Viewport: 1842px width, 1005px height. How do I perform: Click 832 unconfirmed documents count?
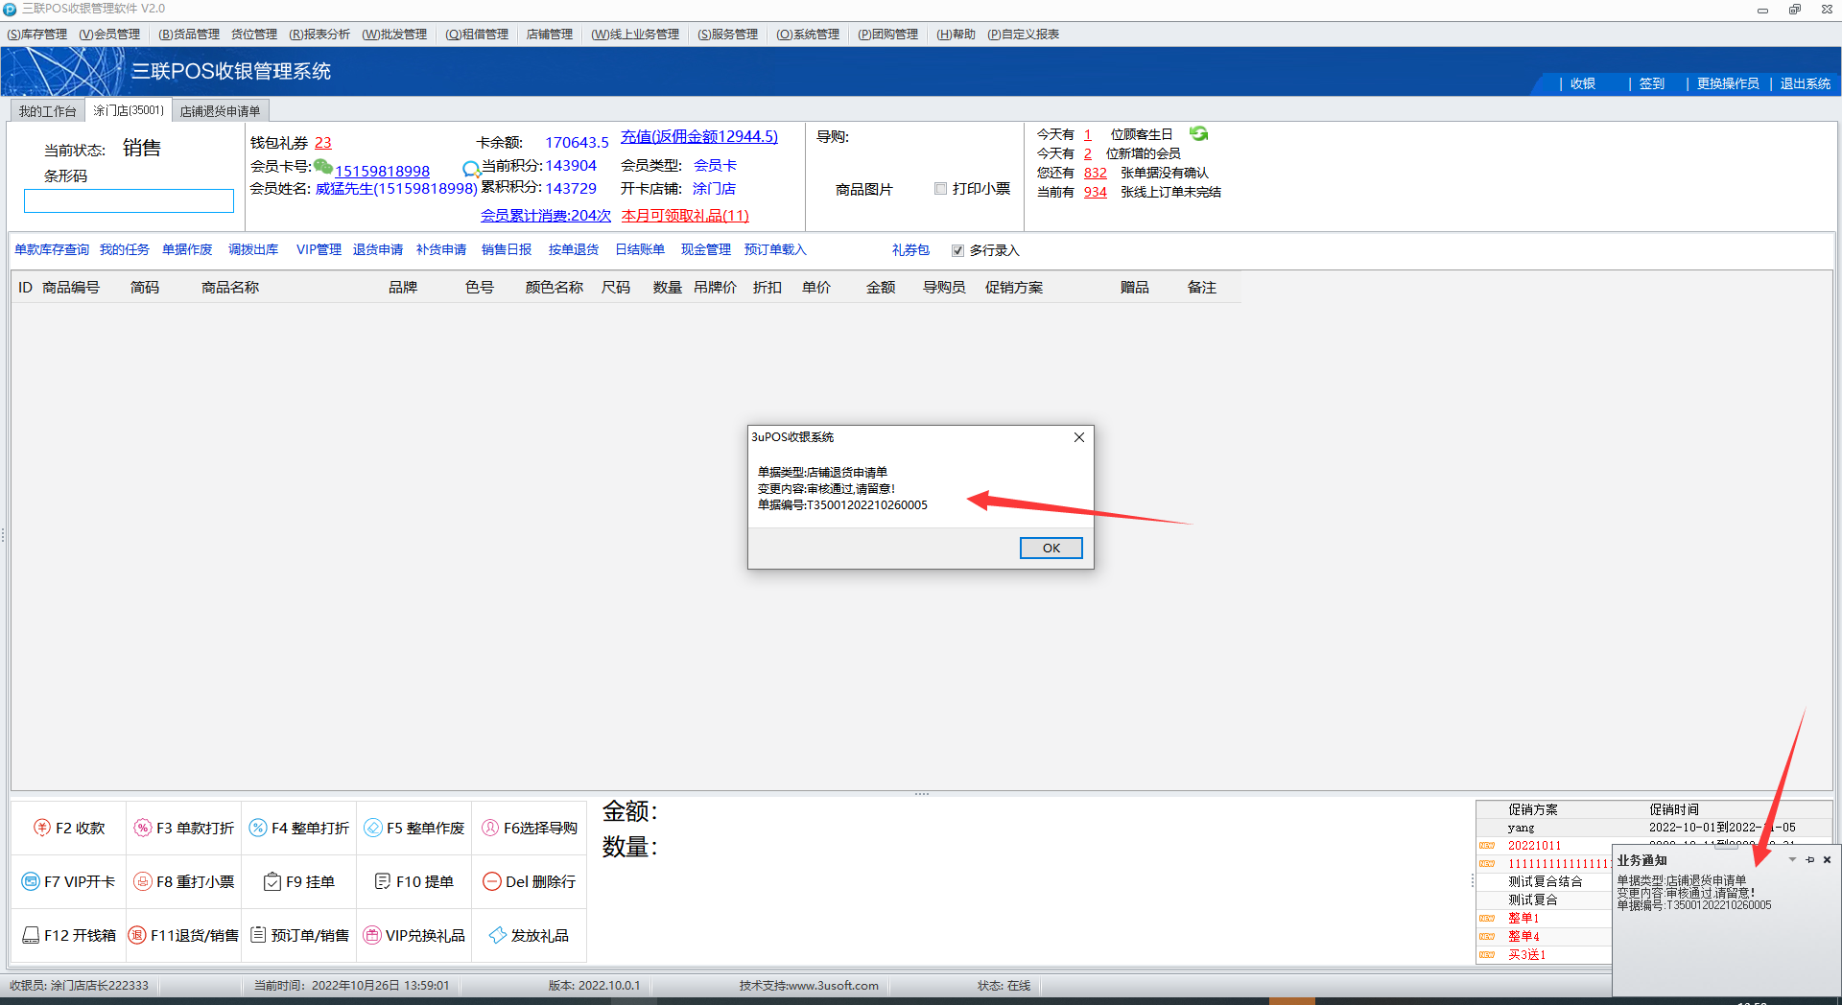pos(1096,173)
